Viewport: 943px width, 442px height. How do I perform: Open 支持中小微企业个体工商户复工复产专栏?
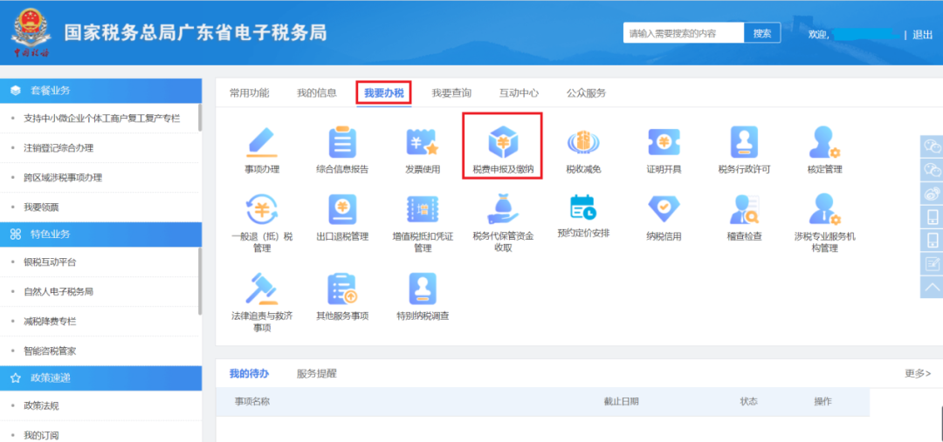101,119
